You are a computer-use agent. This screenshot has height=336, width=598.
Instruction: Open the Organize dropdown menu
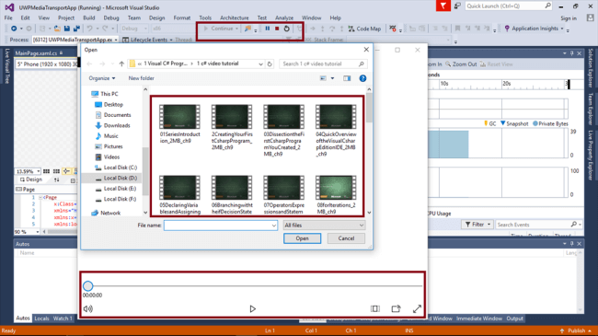[x=102, y=78]
